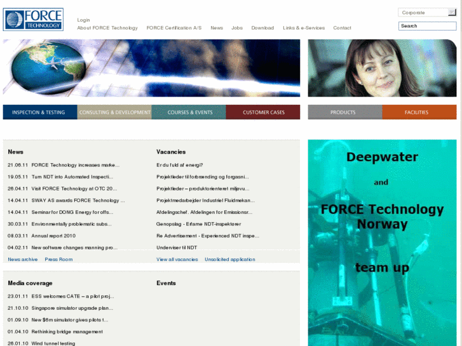Viewport: 462px width, 346px height.
Task: Open the 'Annual report 2010' news item
Action: (53, 236)
